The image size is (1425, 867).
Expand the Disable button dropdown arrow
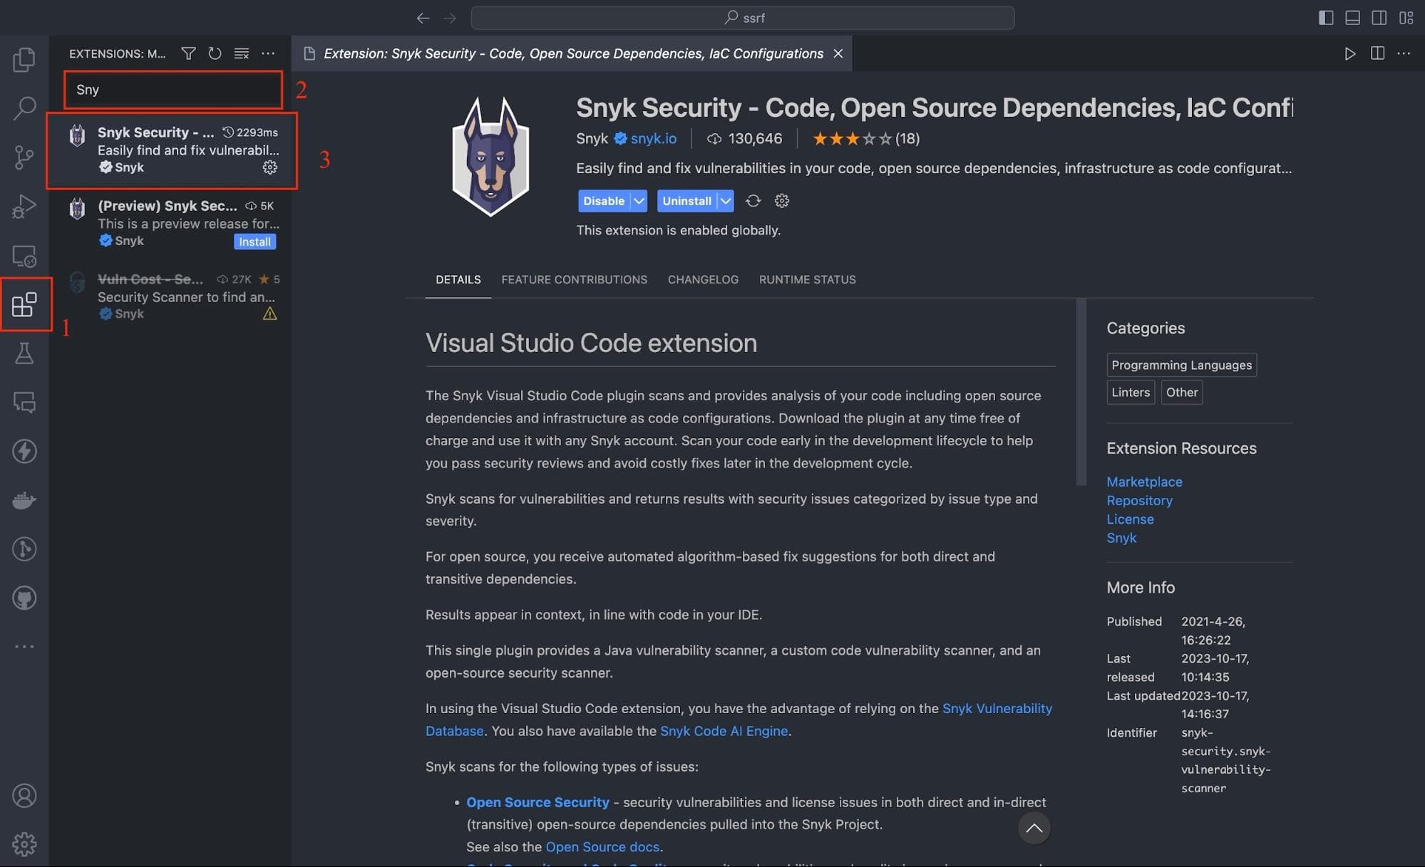(639, 201)
